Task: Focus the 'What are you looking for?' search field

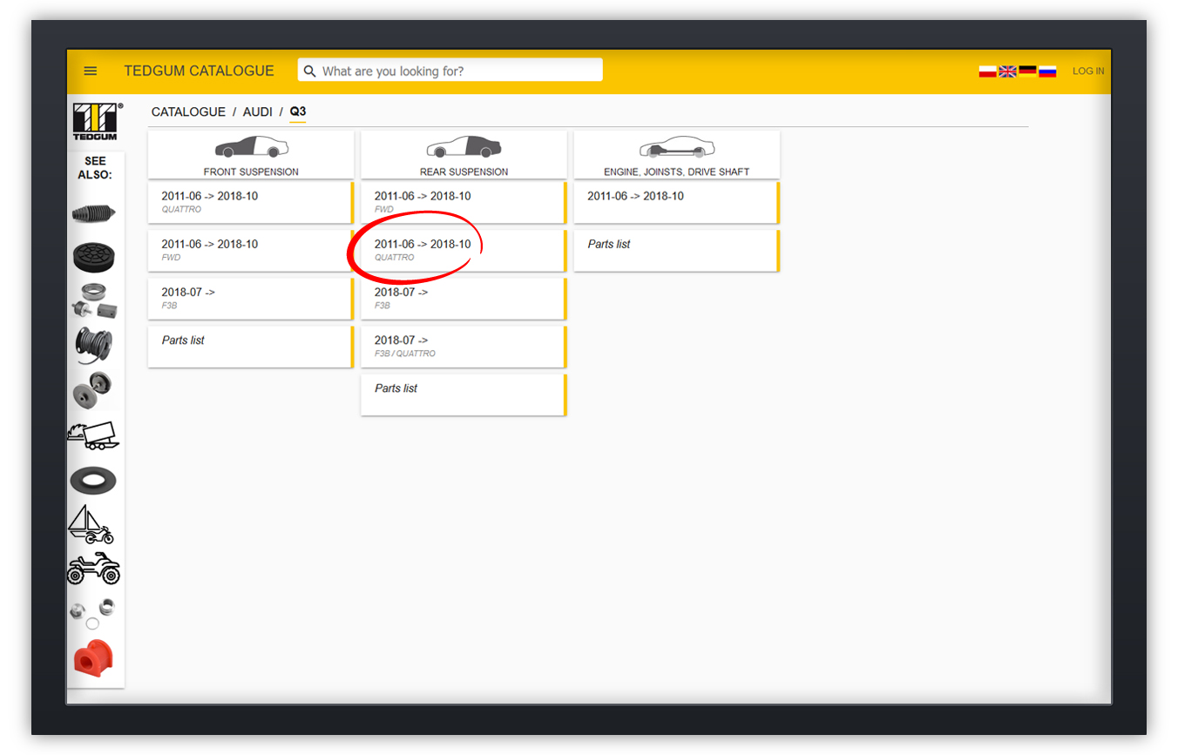Action: click(x=450, y=71)
